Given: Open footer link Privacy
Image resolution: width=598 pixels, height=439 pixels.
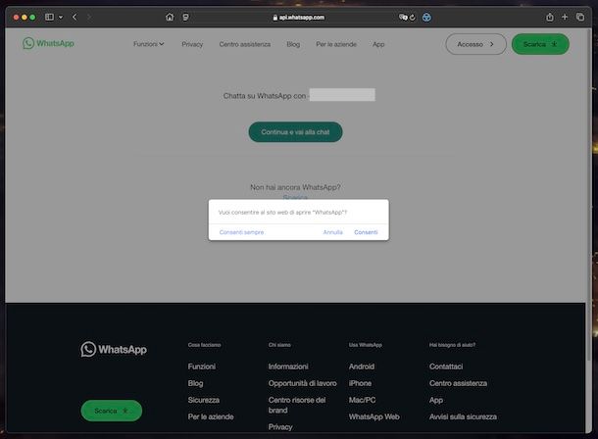Looking at the screenshot, I should tap(280, 427).
